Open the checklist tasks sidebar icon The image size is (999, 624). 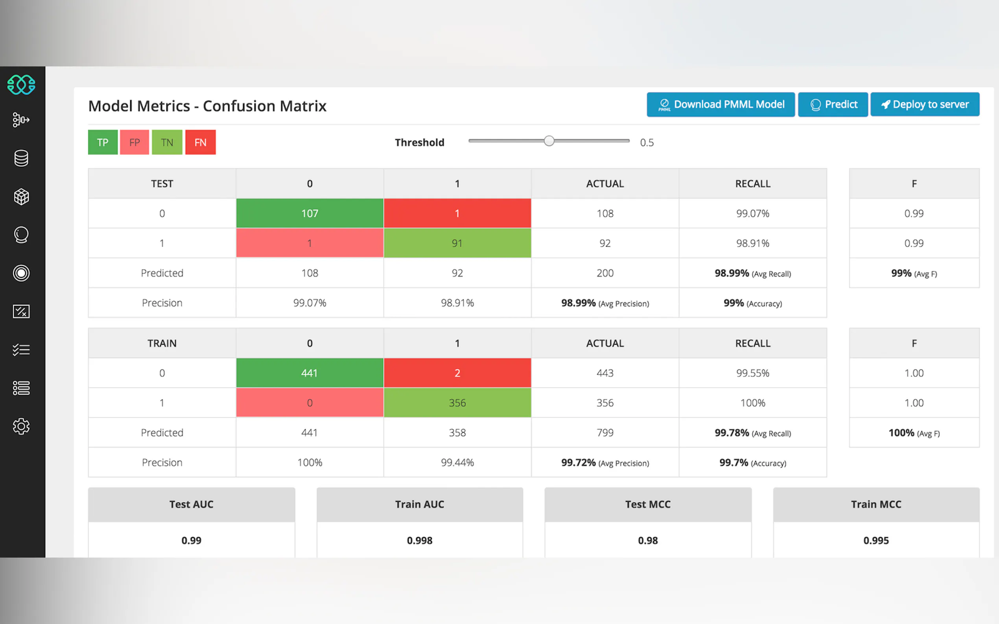21,350
